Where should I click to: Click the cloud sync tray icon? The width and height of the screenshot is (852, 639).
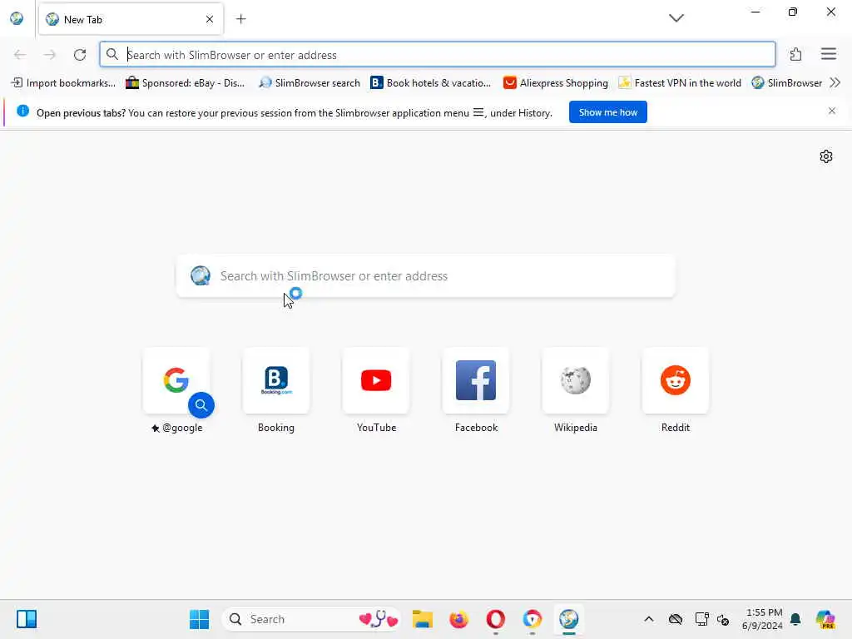pos(676,619)
